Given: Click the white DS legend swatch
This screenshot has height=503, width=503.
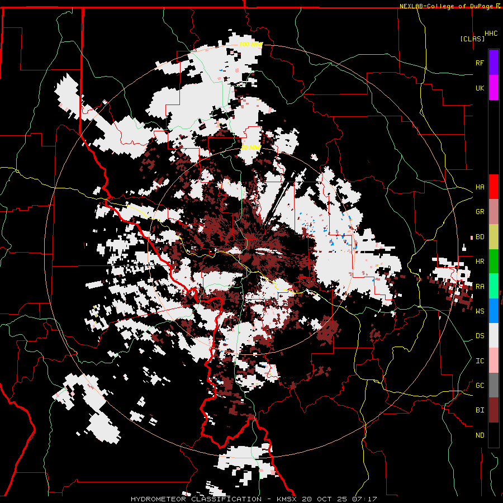Looking at the screenshot, I should pyautogui.click(x=493, y=335).
